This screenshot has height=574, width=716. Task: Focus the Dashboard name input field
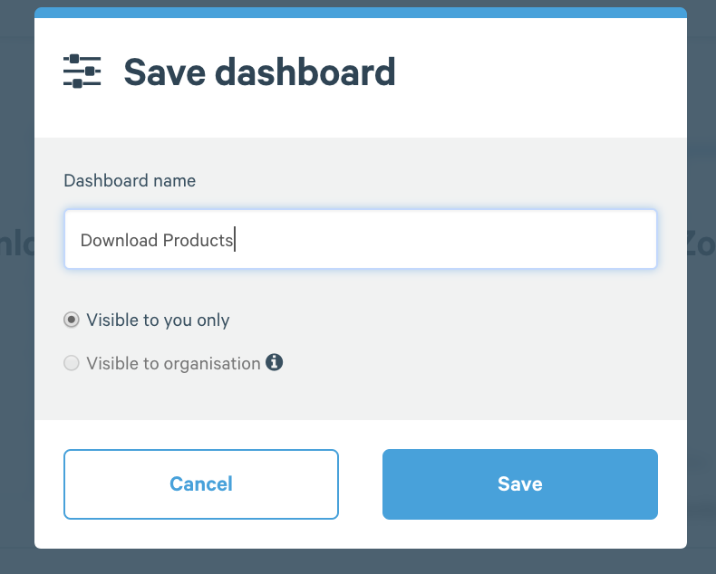tap(361, 239)
